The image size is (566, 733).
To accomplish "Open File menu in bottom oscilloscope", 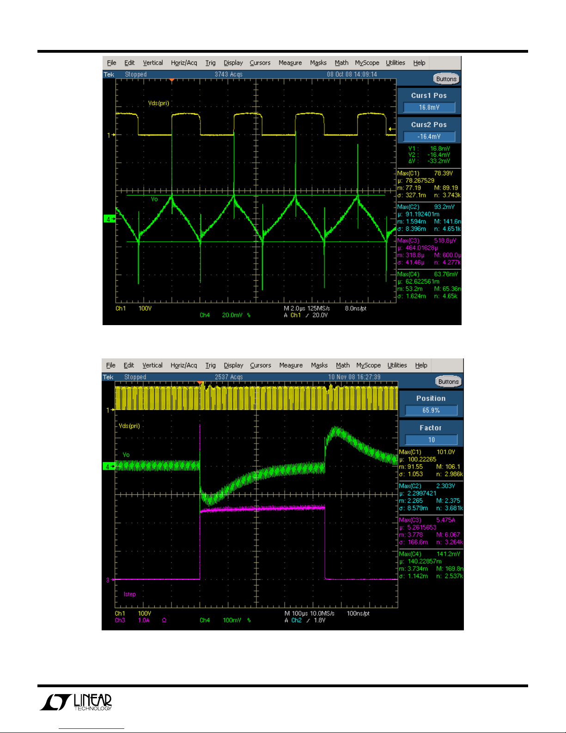I will pos(111,365).
